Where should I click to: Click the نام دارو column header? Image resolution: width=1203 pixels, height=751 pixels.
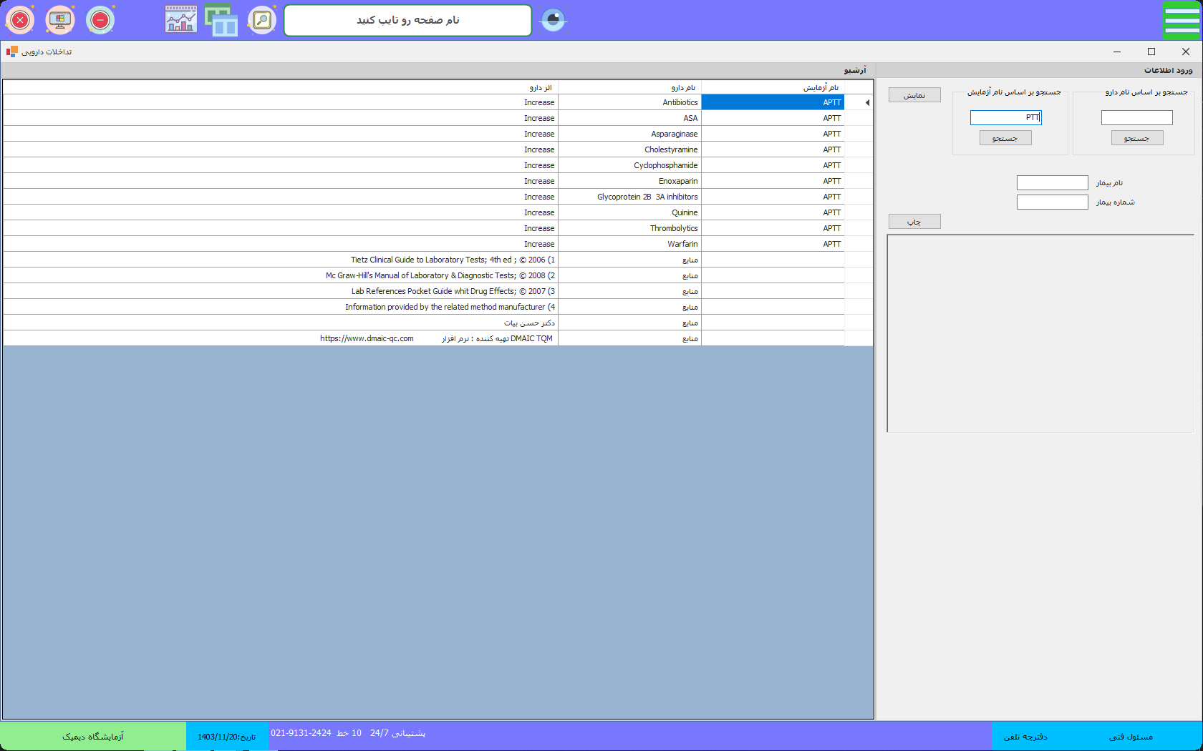[629, 87]
